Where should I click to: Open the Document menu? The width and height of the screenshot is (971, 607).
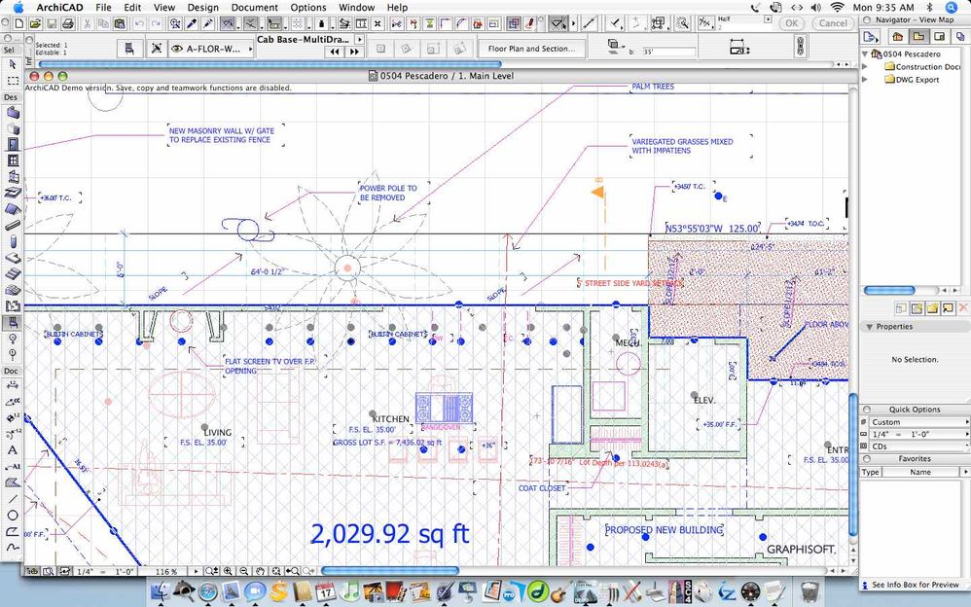(x=254, y=7)
